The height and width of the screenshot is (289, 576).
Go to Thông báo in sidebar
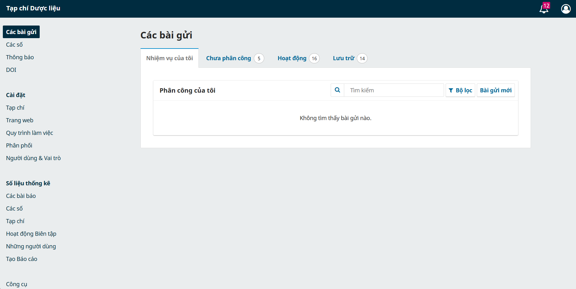click(x=20, y=57)
